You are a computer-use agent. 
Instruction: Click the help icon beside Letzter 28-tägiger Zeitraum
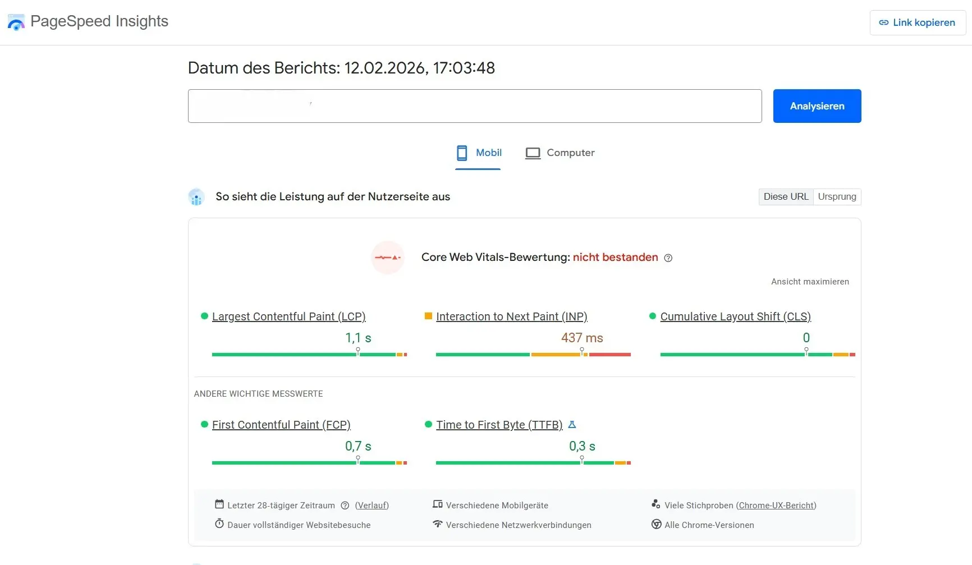(x=345, y=505)
